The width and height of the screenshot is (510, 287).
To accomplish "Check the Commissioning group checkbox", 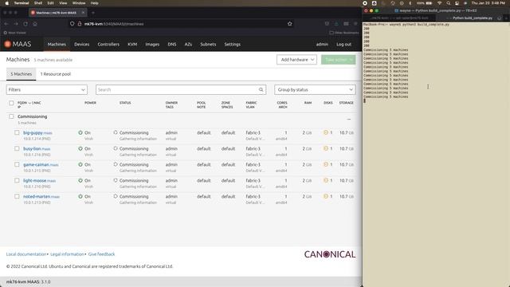I will (x=11, y=116).
